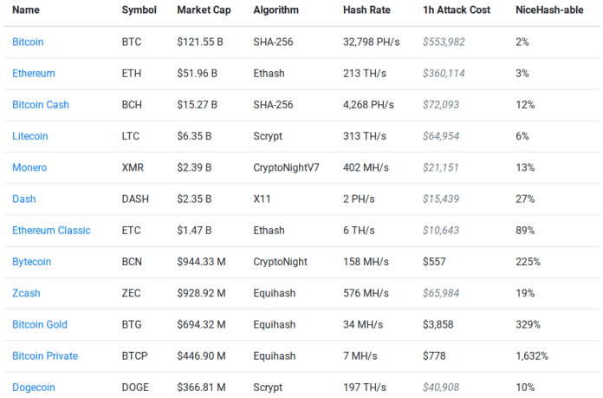Open the Zcash coin link

pyautogui.click(x=26, y=293)
